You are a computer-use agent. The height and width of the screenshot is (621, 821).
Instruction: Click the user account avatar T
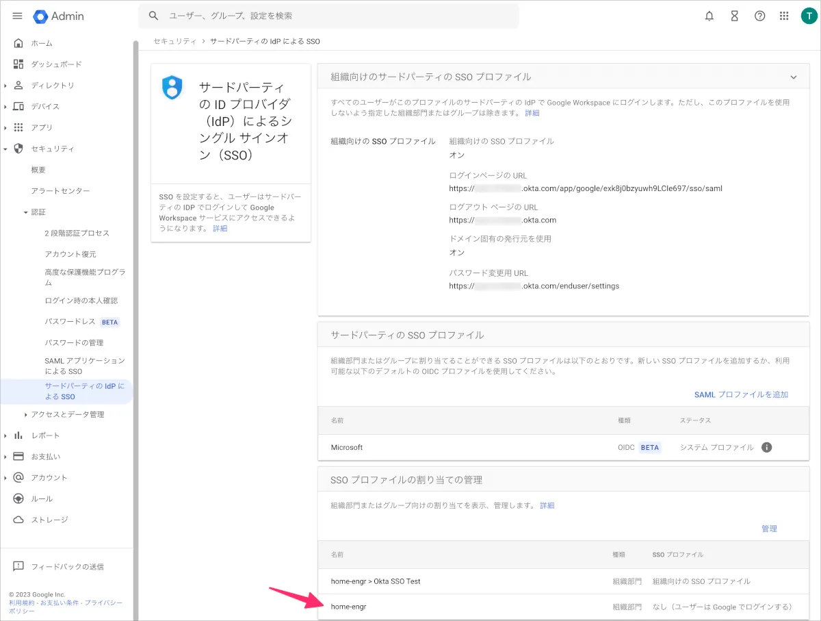point(808,16)
